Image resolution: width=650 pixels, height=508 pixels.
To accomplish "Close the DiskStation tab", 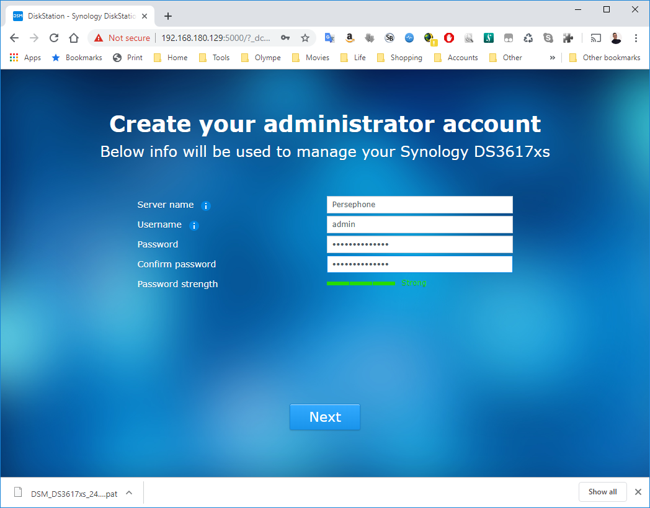I will [145, 16].
